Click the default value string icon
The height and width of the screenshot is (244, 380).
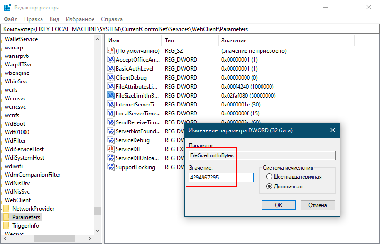pyautogui.click(x=111, y=50)
